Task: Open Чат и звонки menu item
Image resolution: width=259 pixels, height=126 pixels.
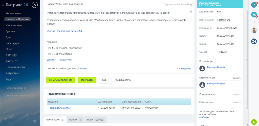Action: 14,25
